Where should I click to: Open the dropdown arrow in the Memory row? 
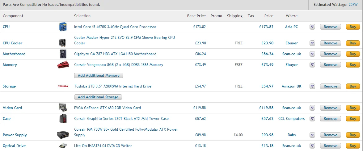point(312,65)
